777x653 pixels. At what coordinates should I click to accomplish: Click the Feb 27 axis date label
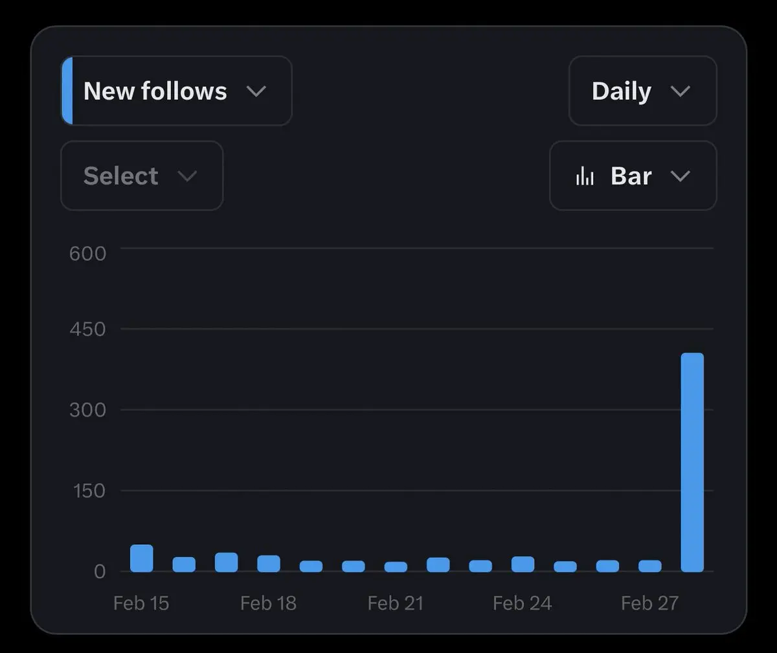pyautogui.click(x=649, y=603)
